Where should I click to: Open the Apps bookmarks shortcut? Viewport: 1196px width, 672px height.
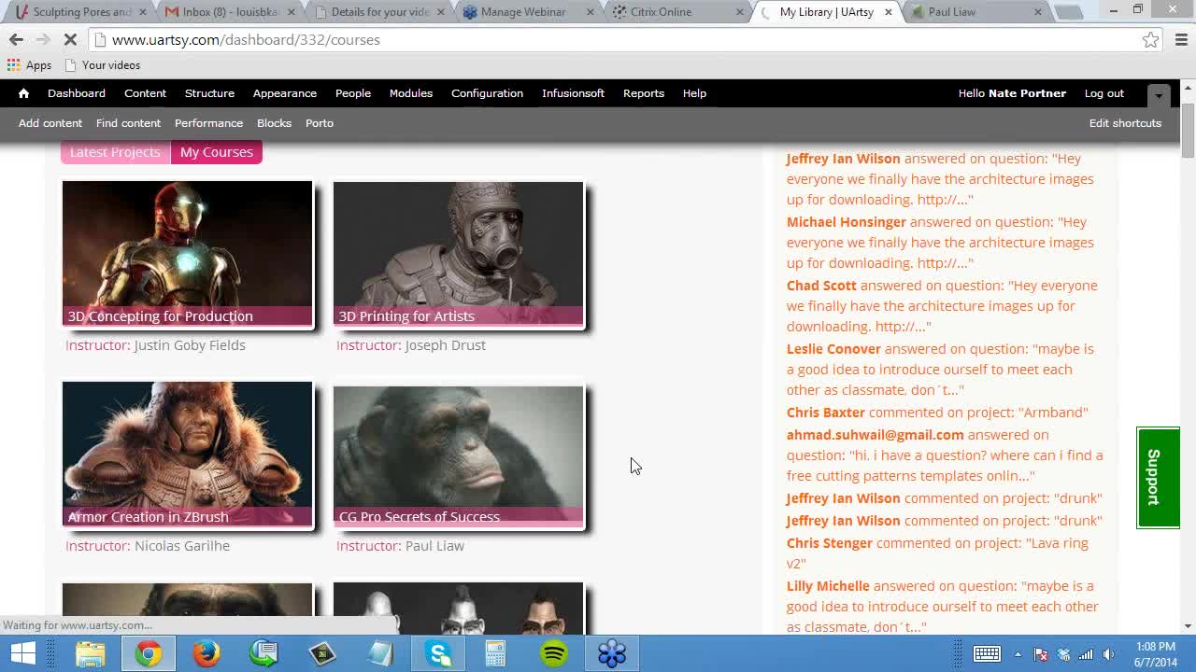(29, 65)
